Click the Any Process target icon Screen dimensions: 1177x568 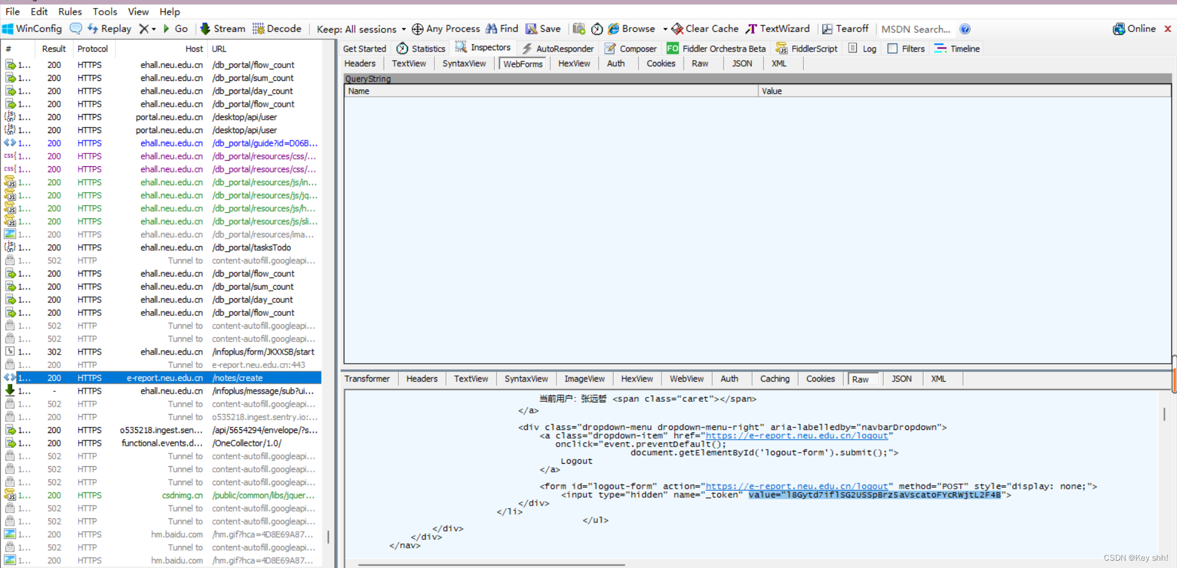[417, 29]
